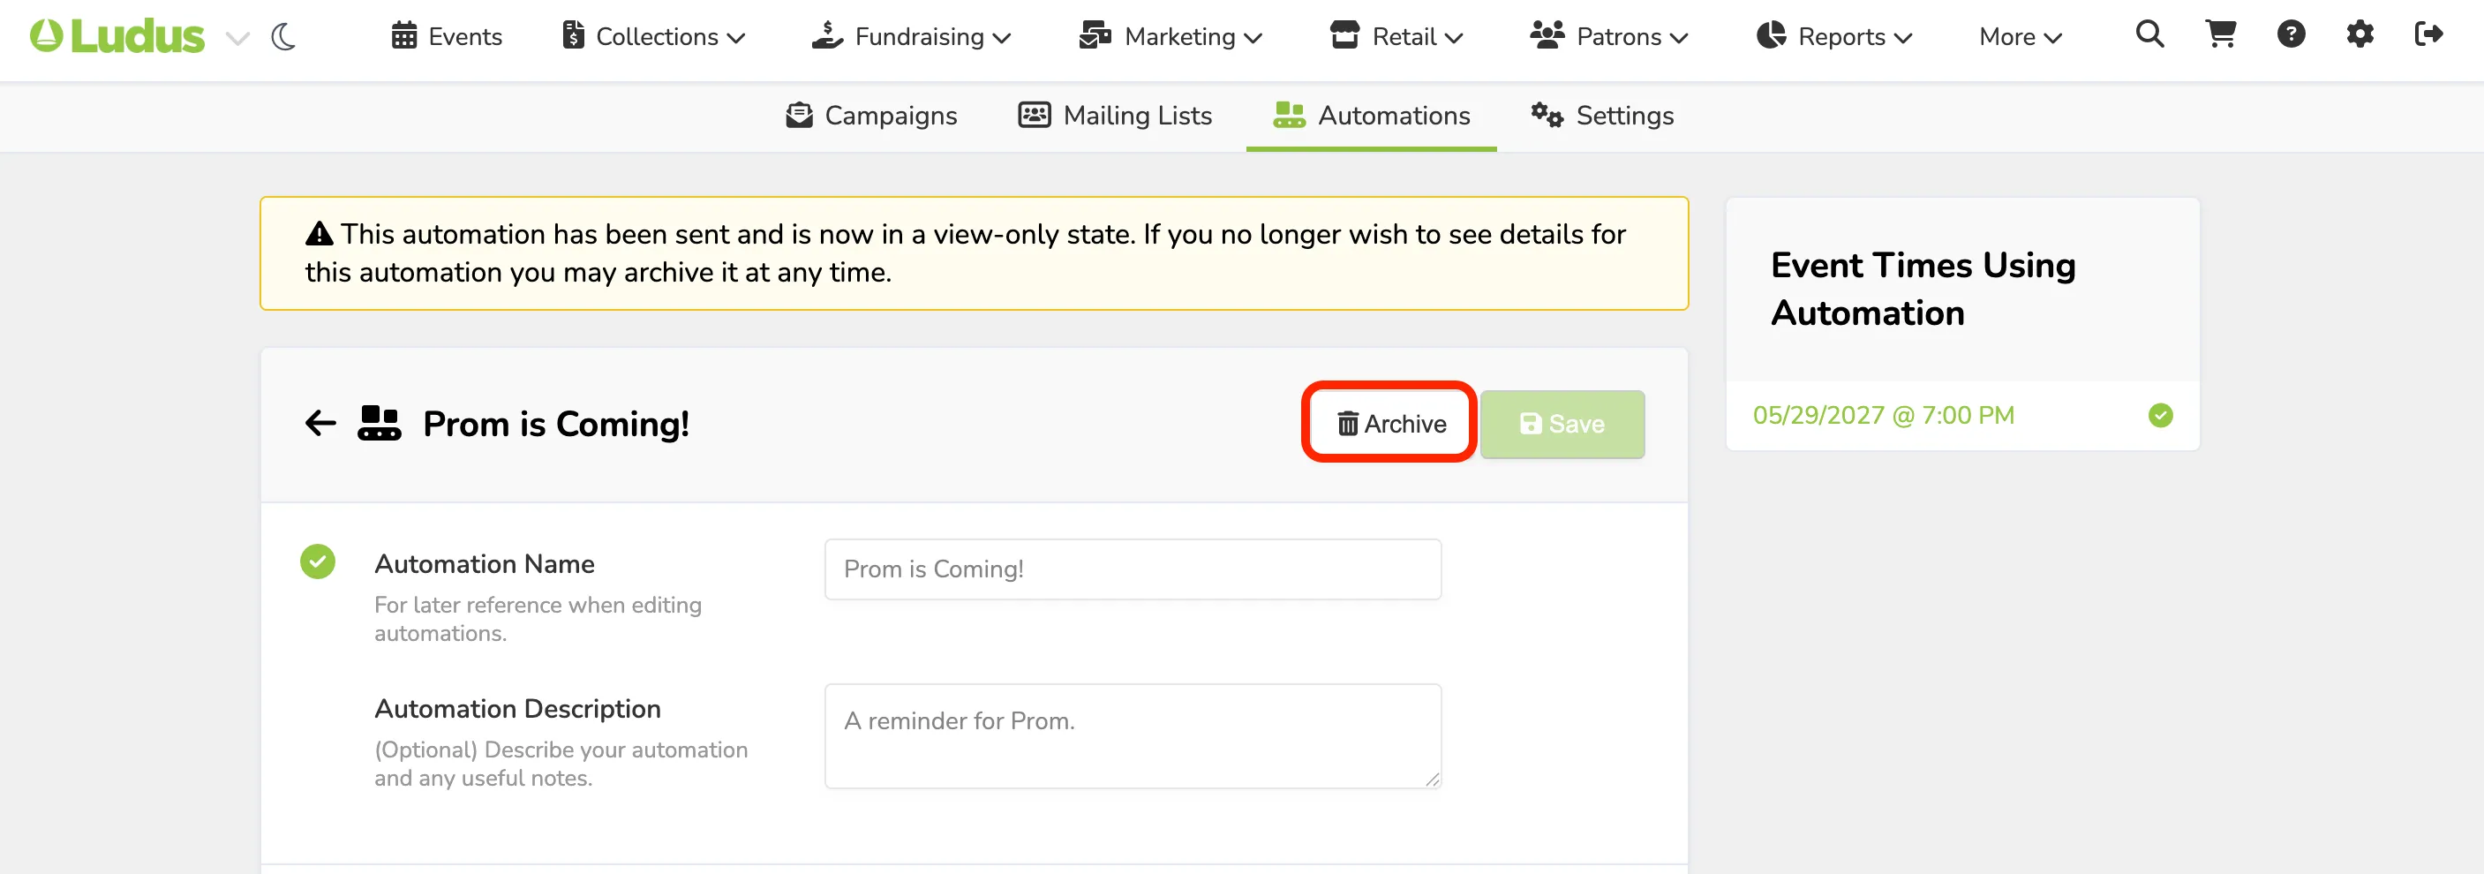Click the green check by Automation Name
The image size is (2484, 874).
317,561
